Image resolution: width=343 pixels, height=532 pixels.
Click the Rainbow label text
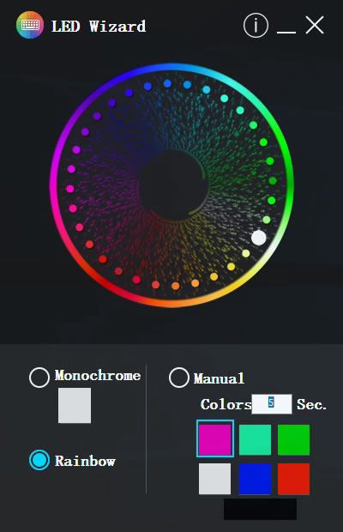click(x=85, y=461)
